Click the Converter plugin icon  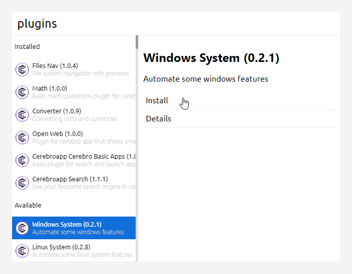(22, 115)
